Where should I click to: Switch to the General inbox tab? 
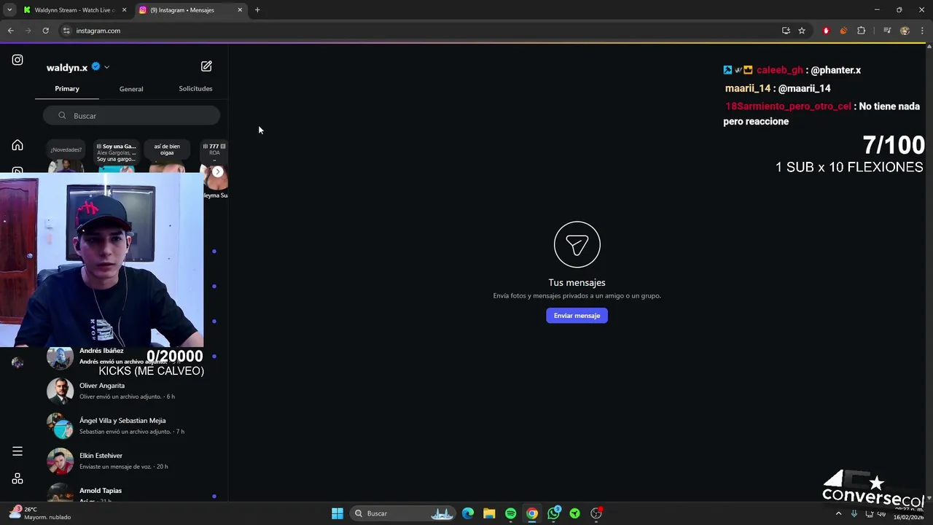(x=131, y=89)
